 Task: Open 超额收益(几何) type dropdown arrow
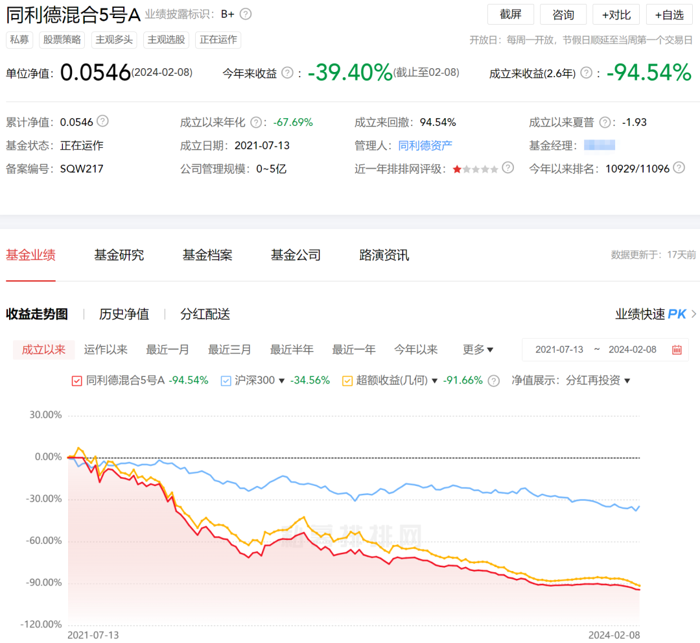[x=434, y=381]
